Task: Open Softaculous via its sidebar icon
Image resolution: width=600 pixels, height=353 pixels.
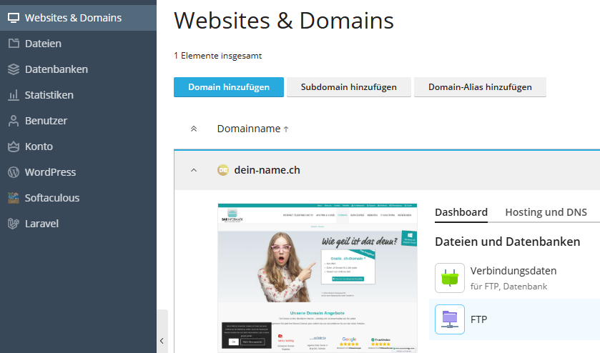Action: point(13,198)
